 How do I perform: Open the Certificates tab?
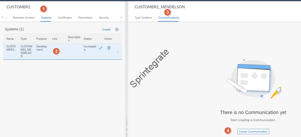coord(65,18)
